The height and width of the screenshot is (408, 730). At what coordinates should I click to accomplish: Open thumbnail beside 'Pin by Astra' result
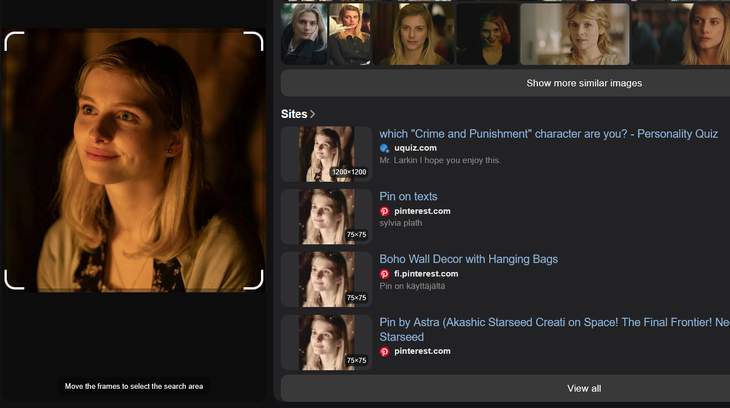coord(327,343)
